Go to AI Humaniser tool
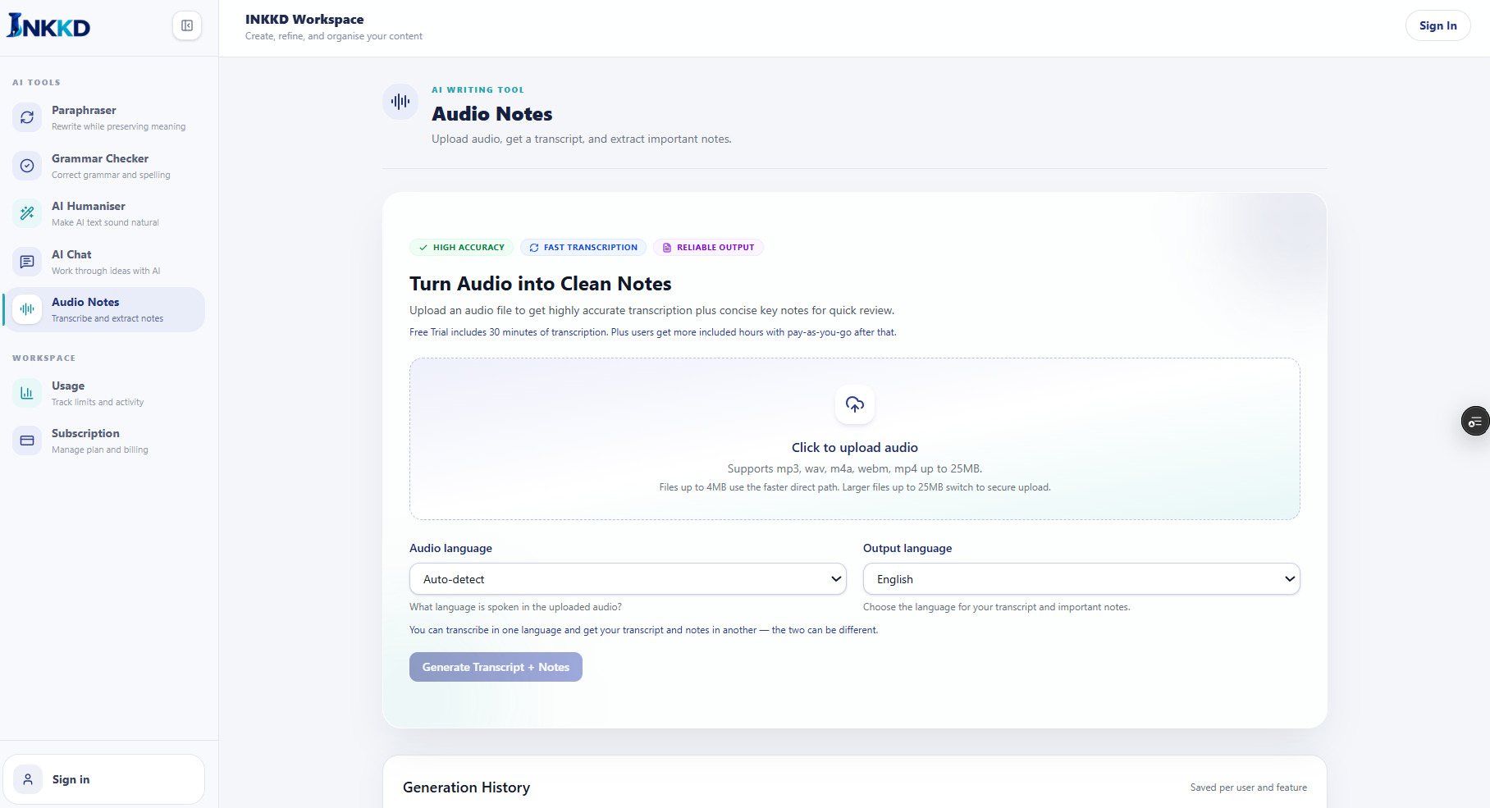 [104, 213]
